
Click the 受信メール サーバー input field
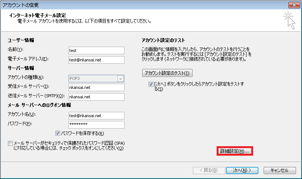click(96, 87)
